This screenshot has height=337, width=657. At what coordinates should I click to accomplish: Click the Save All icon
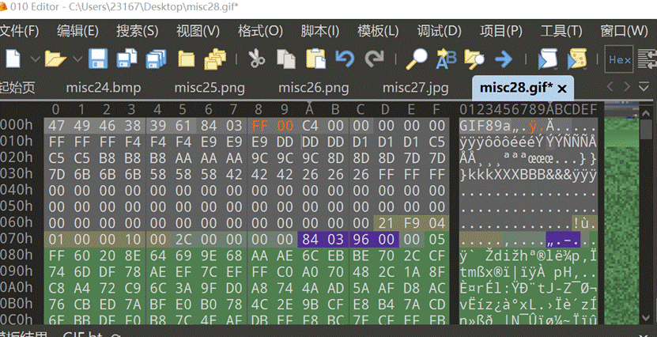coord(156,59)
